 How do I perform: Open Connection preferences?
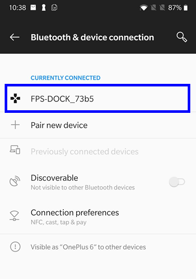[x=98, y=216]
